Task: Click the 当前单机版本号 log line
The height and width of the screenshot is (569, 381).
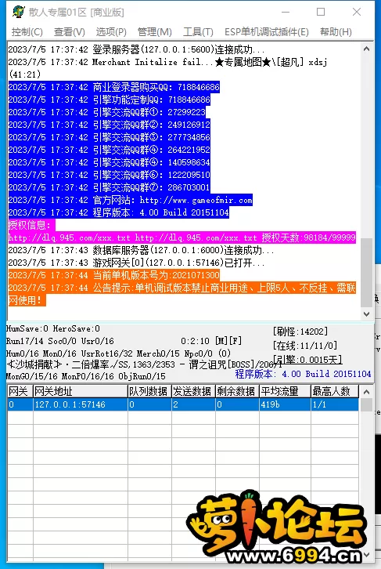Action: coord(113,275)
